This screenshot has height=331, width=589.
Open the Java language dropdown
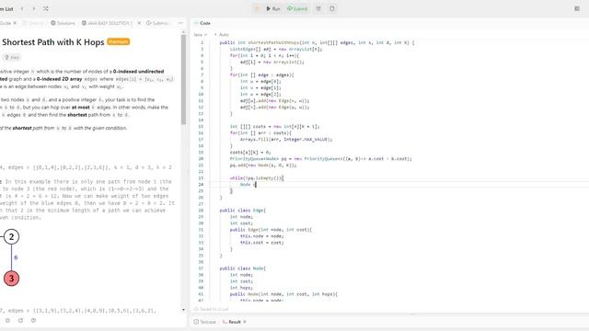coord(201,35)
